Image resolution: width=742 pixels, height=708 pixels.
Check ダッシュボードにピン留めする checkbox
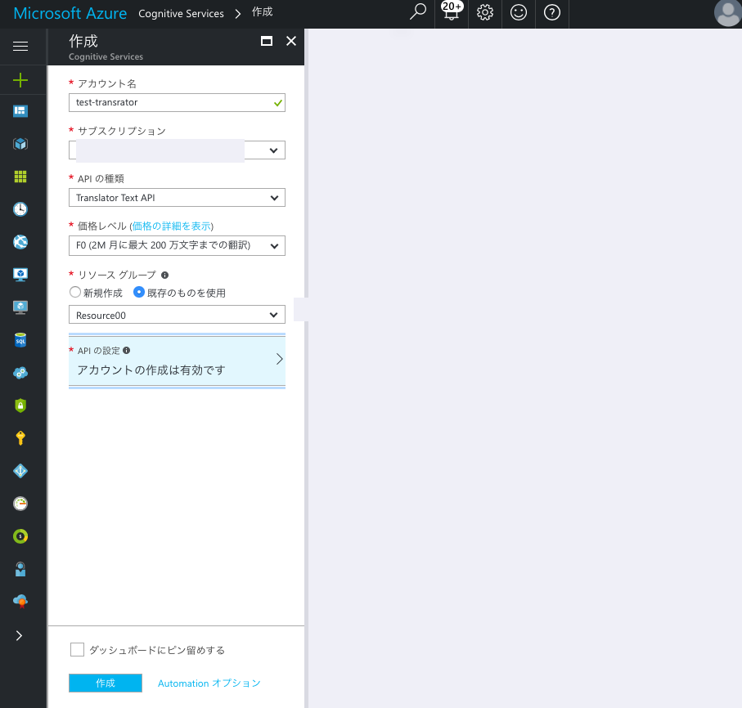coord(77,649)
